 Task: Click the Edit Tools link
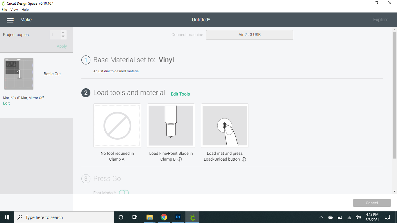point(180,94)
